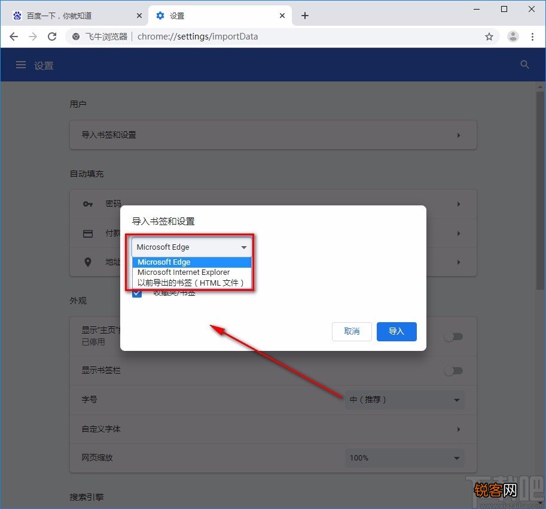Toggle the 显示"主页" switch
Image resolution: width=546 pixels, height=509 pixels.
coord(453,337)
